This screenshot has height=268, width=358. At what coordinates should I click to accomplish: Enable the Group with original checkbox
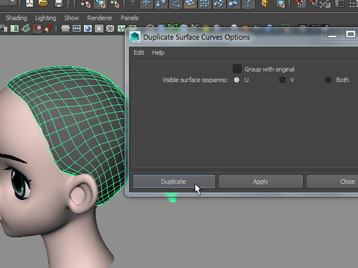pyautogui.click(x=237, y=69)
